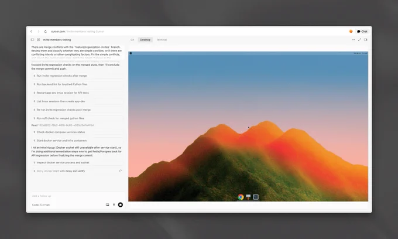Open the Codex 5.3 High model selector
This screenshot has width=398, height=239.
point(41,204)
